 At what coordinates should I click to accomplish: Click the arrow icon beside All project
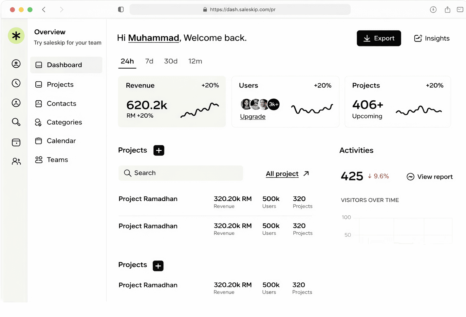pyautogui.click(x=306, y=174)
